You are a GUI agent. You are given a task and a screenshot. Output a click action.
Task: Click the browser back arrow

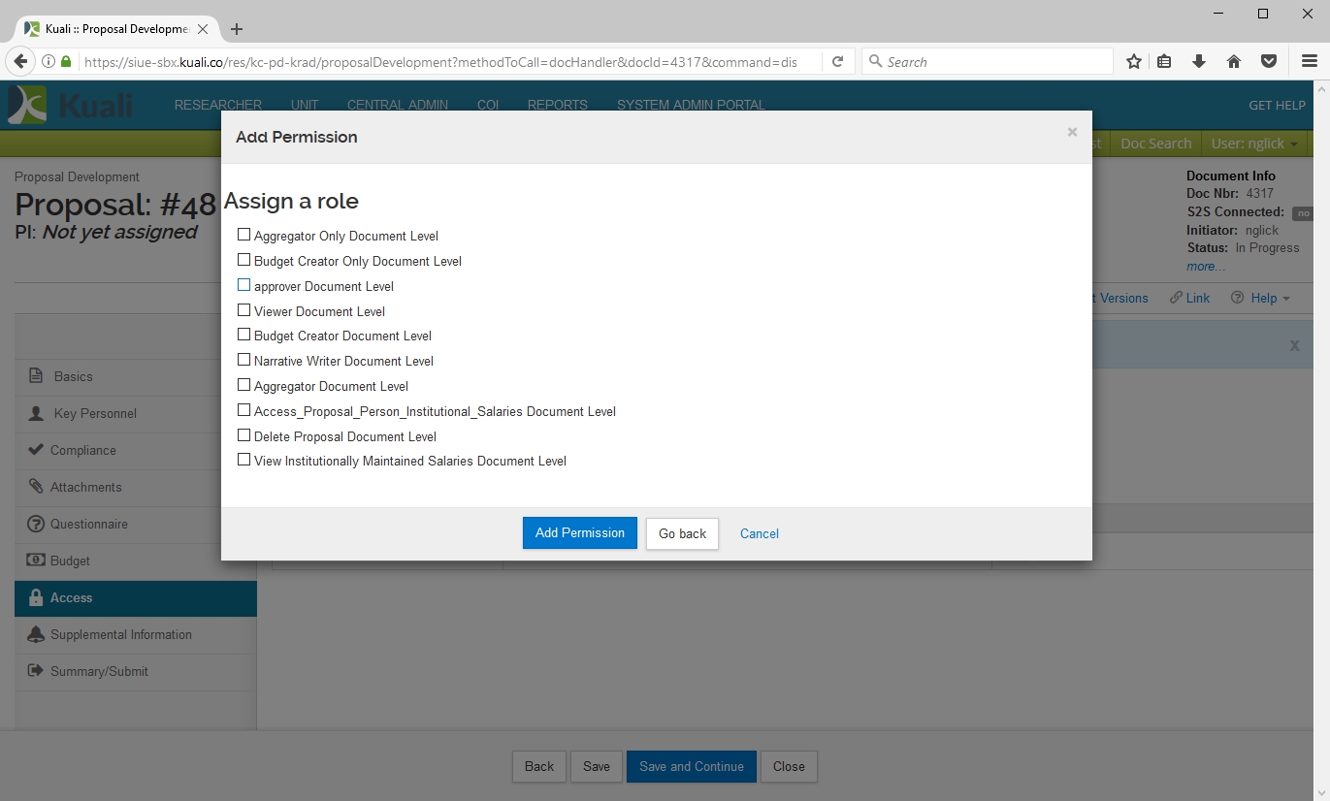tap(20, 62)
